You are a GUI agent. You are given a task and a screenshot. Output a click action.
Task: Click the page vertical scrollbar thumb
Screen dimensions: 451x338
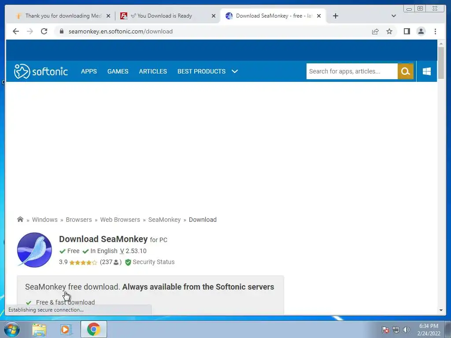click(x=441, y=63)
